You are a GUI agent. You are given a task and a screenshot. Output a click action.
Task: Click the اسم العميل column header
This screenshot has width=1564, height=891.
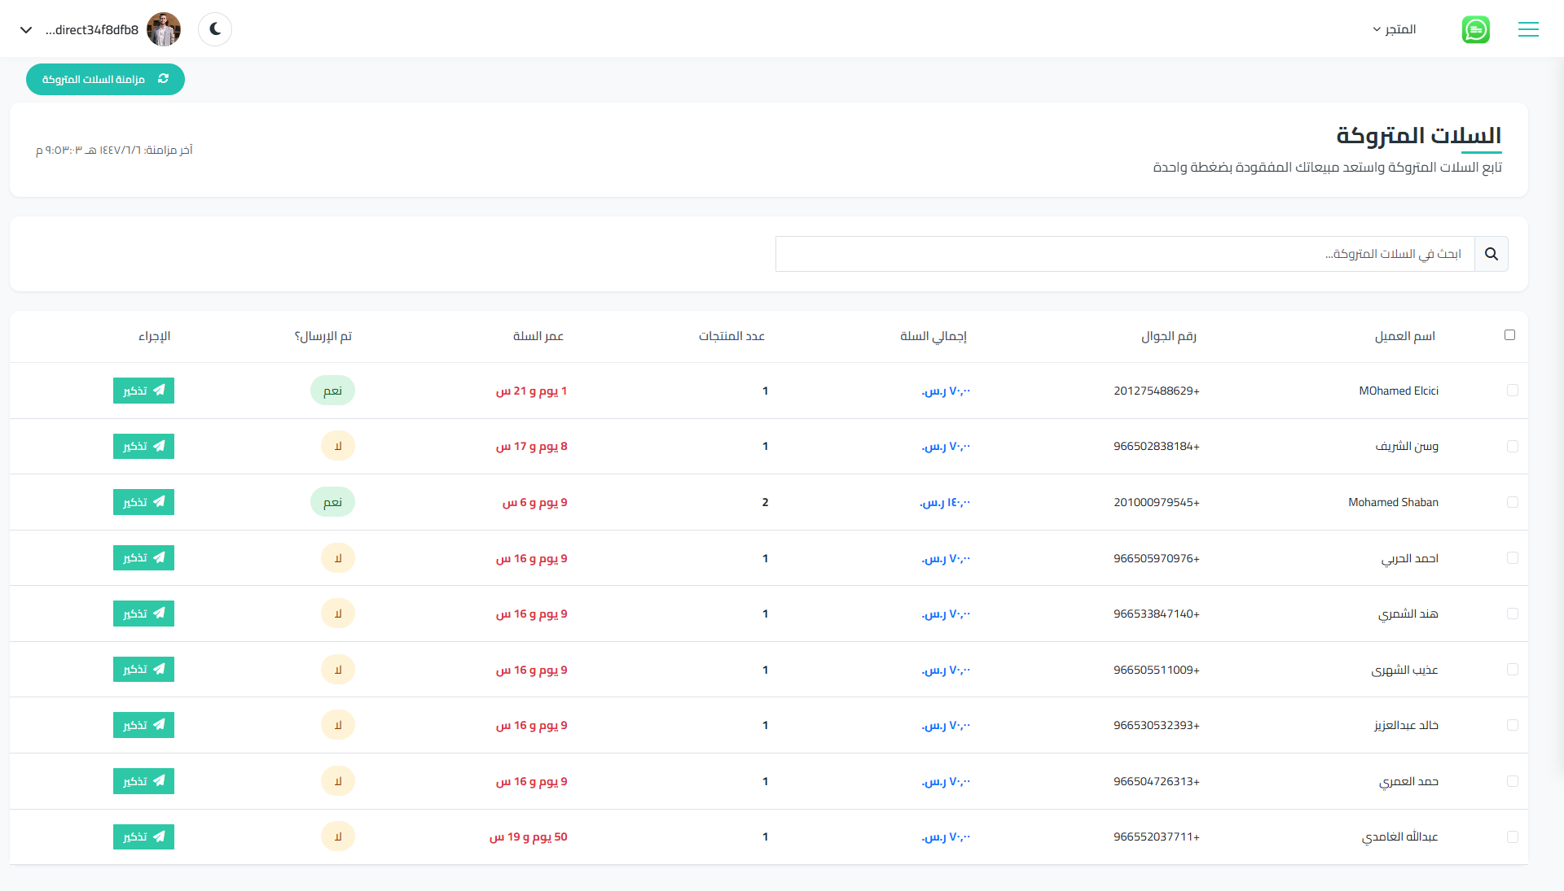coord(1404,336)
